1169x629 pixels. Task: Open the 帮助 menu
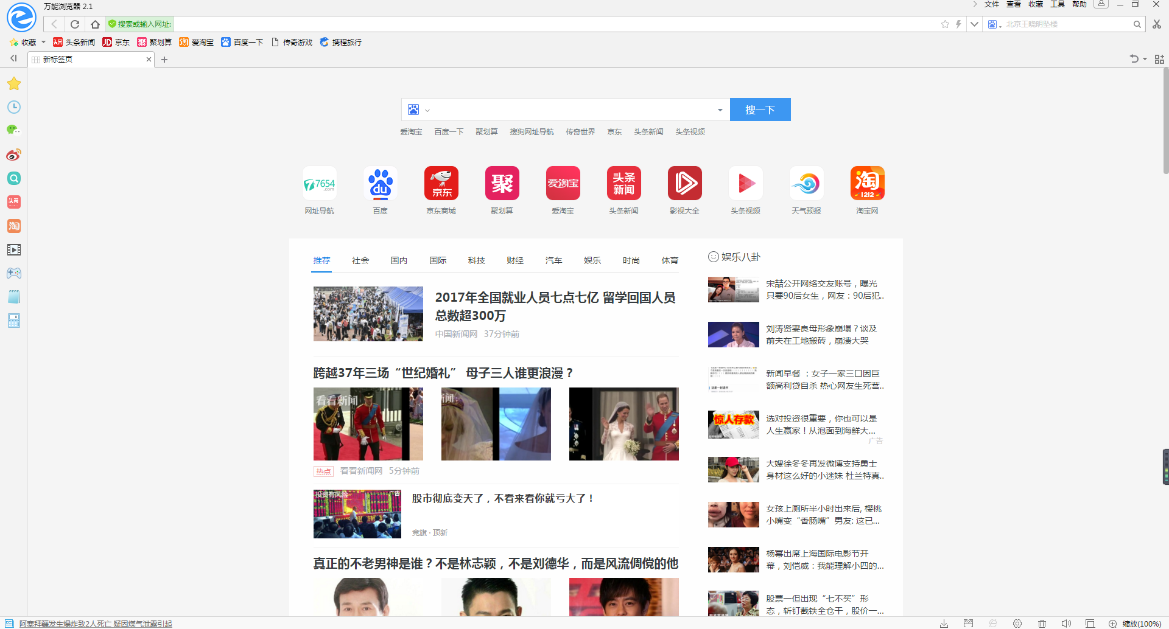point(1079,4)
